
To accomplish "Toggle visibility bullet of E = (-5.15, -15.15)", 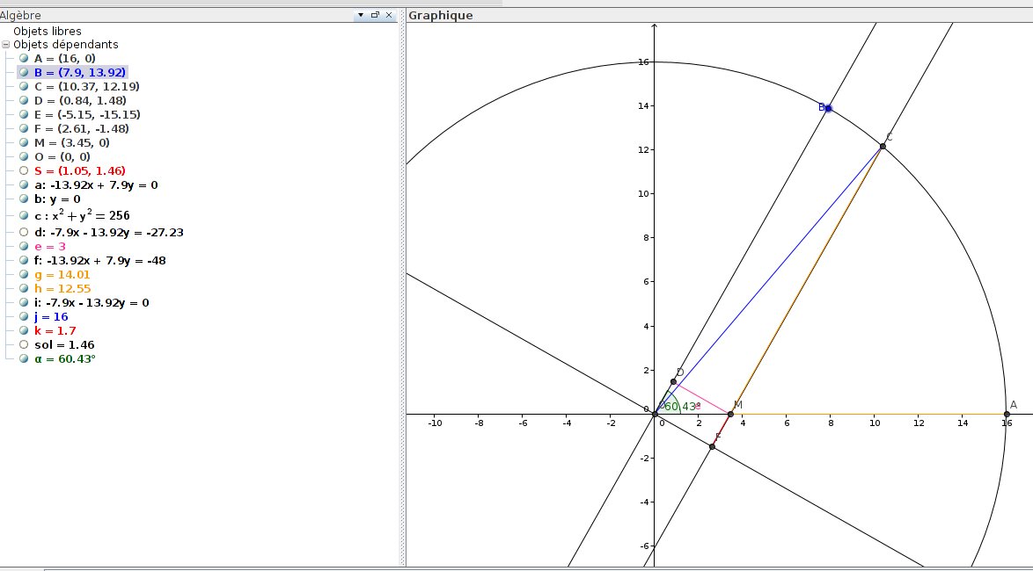I will pos(24,114).
